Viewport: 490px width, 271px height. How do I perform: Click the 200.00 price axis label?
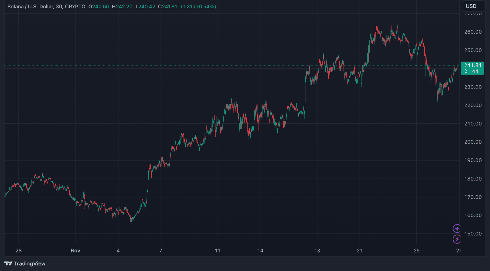coord(473,142)
